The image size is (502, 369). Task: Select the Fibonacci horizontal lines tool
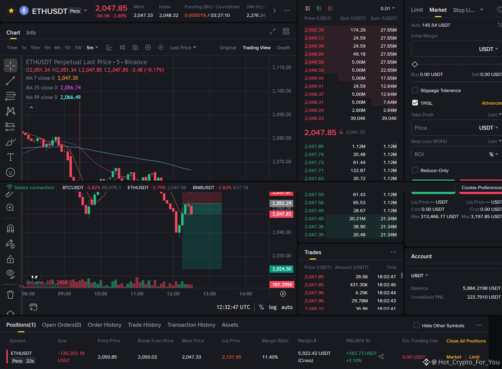[10, 96]
